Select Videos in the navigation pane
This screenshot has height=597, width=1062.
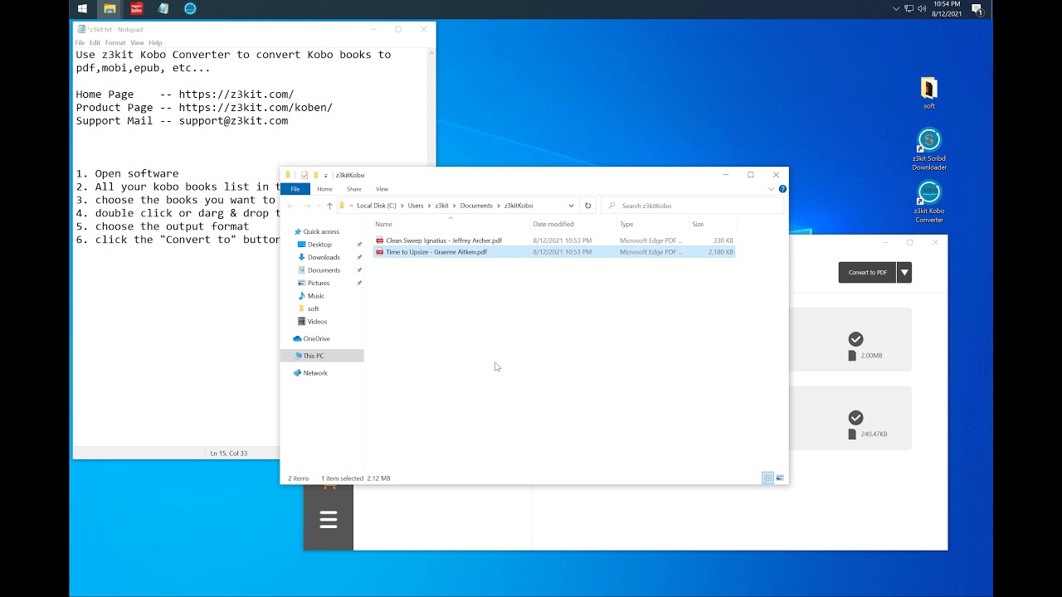317,322
